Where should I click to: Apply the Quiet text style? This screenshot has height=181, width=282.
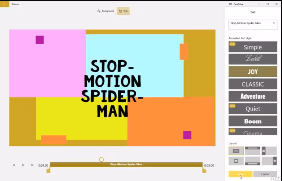click(x=253, y=108)
